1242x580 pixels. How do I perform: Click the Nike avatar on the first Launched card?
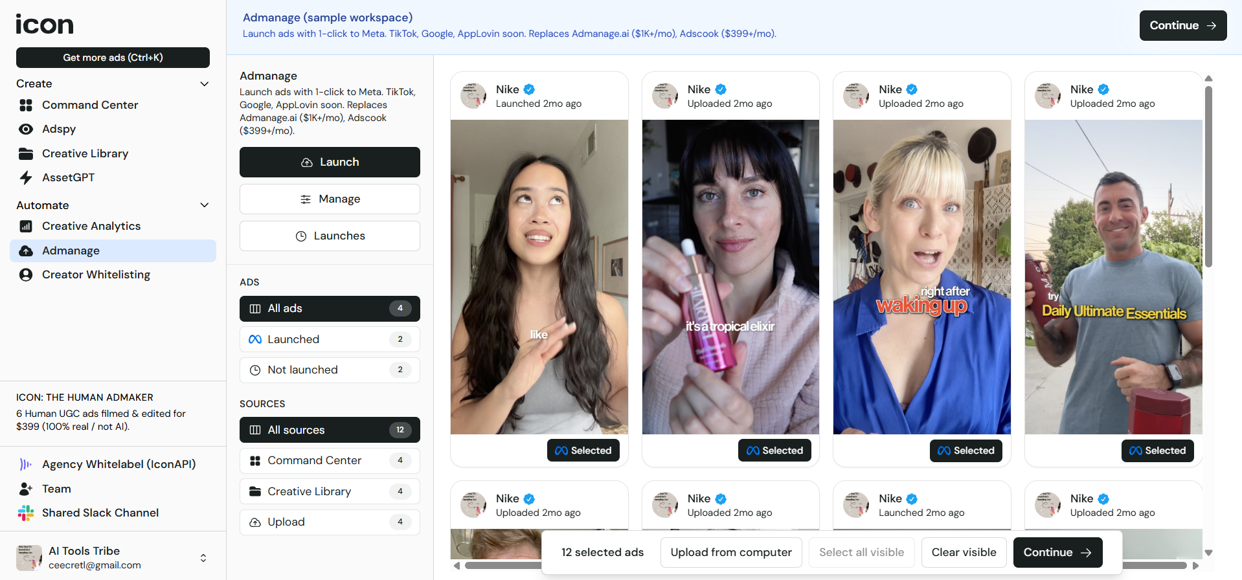[473, 96]
